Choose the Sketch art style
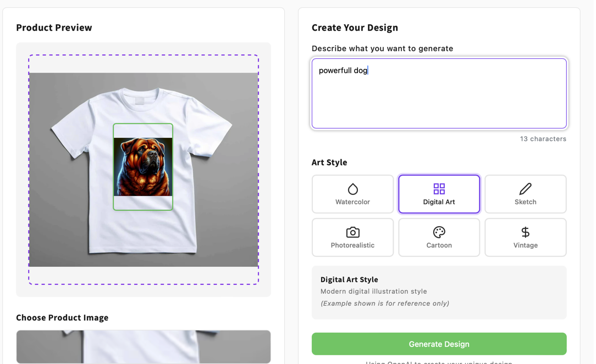The height and width of the screenshot is (364, 596). coord(525,194)
